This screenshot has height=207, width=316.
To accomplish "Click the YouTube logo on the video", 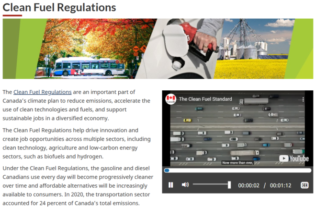I will coord(293,158).
